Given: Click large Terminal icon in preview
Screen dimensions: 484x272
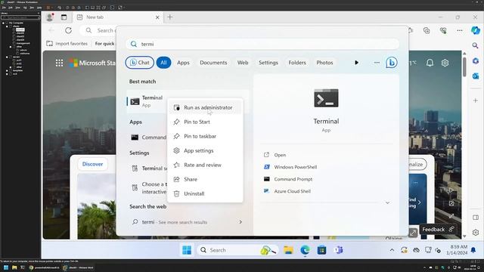Looking at the screenshot, I should click(x=326, y=98).
